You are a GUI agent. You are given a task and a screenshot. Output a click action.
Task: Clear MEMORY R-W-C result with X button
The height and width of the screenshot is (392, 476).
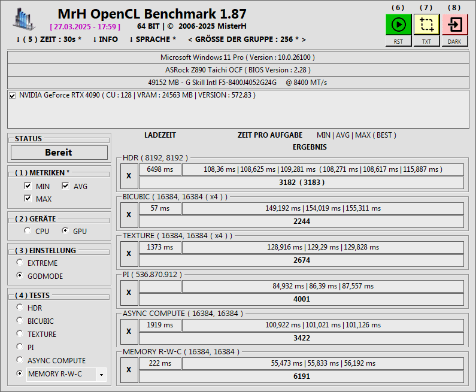[129, 370]
